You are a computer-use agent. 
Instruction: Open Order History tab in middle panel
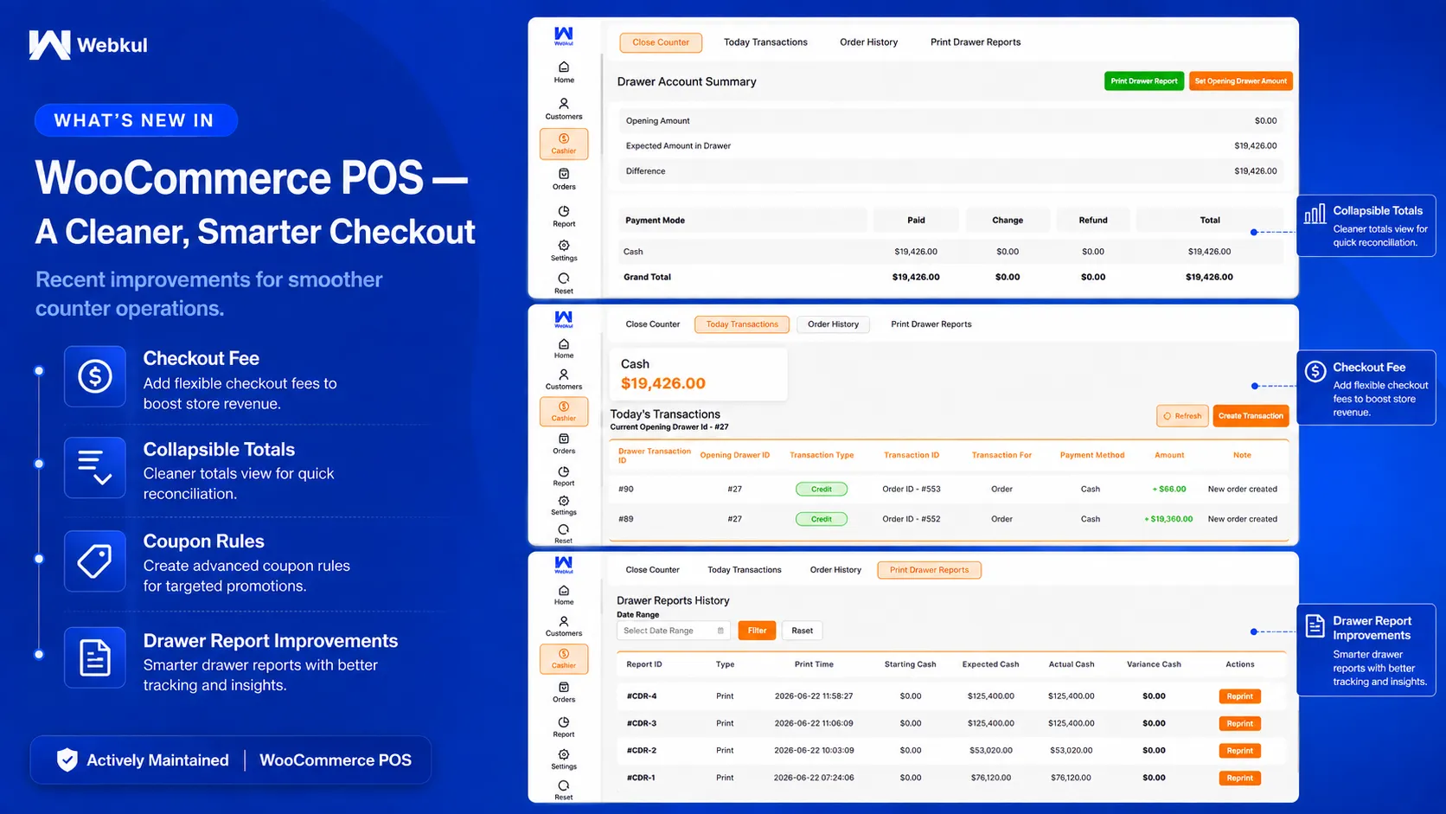point(833,324)
